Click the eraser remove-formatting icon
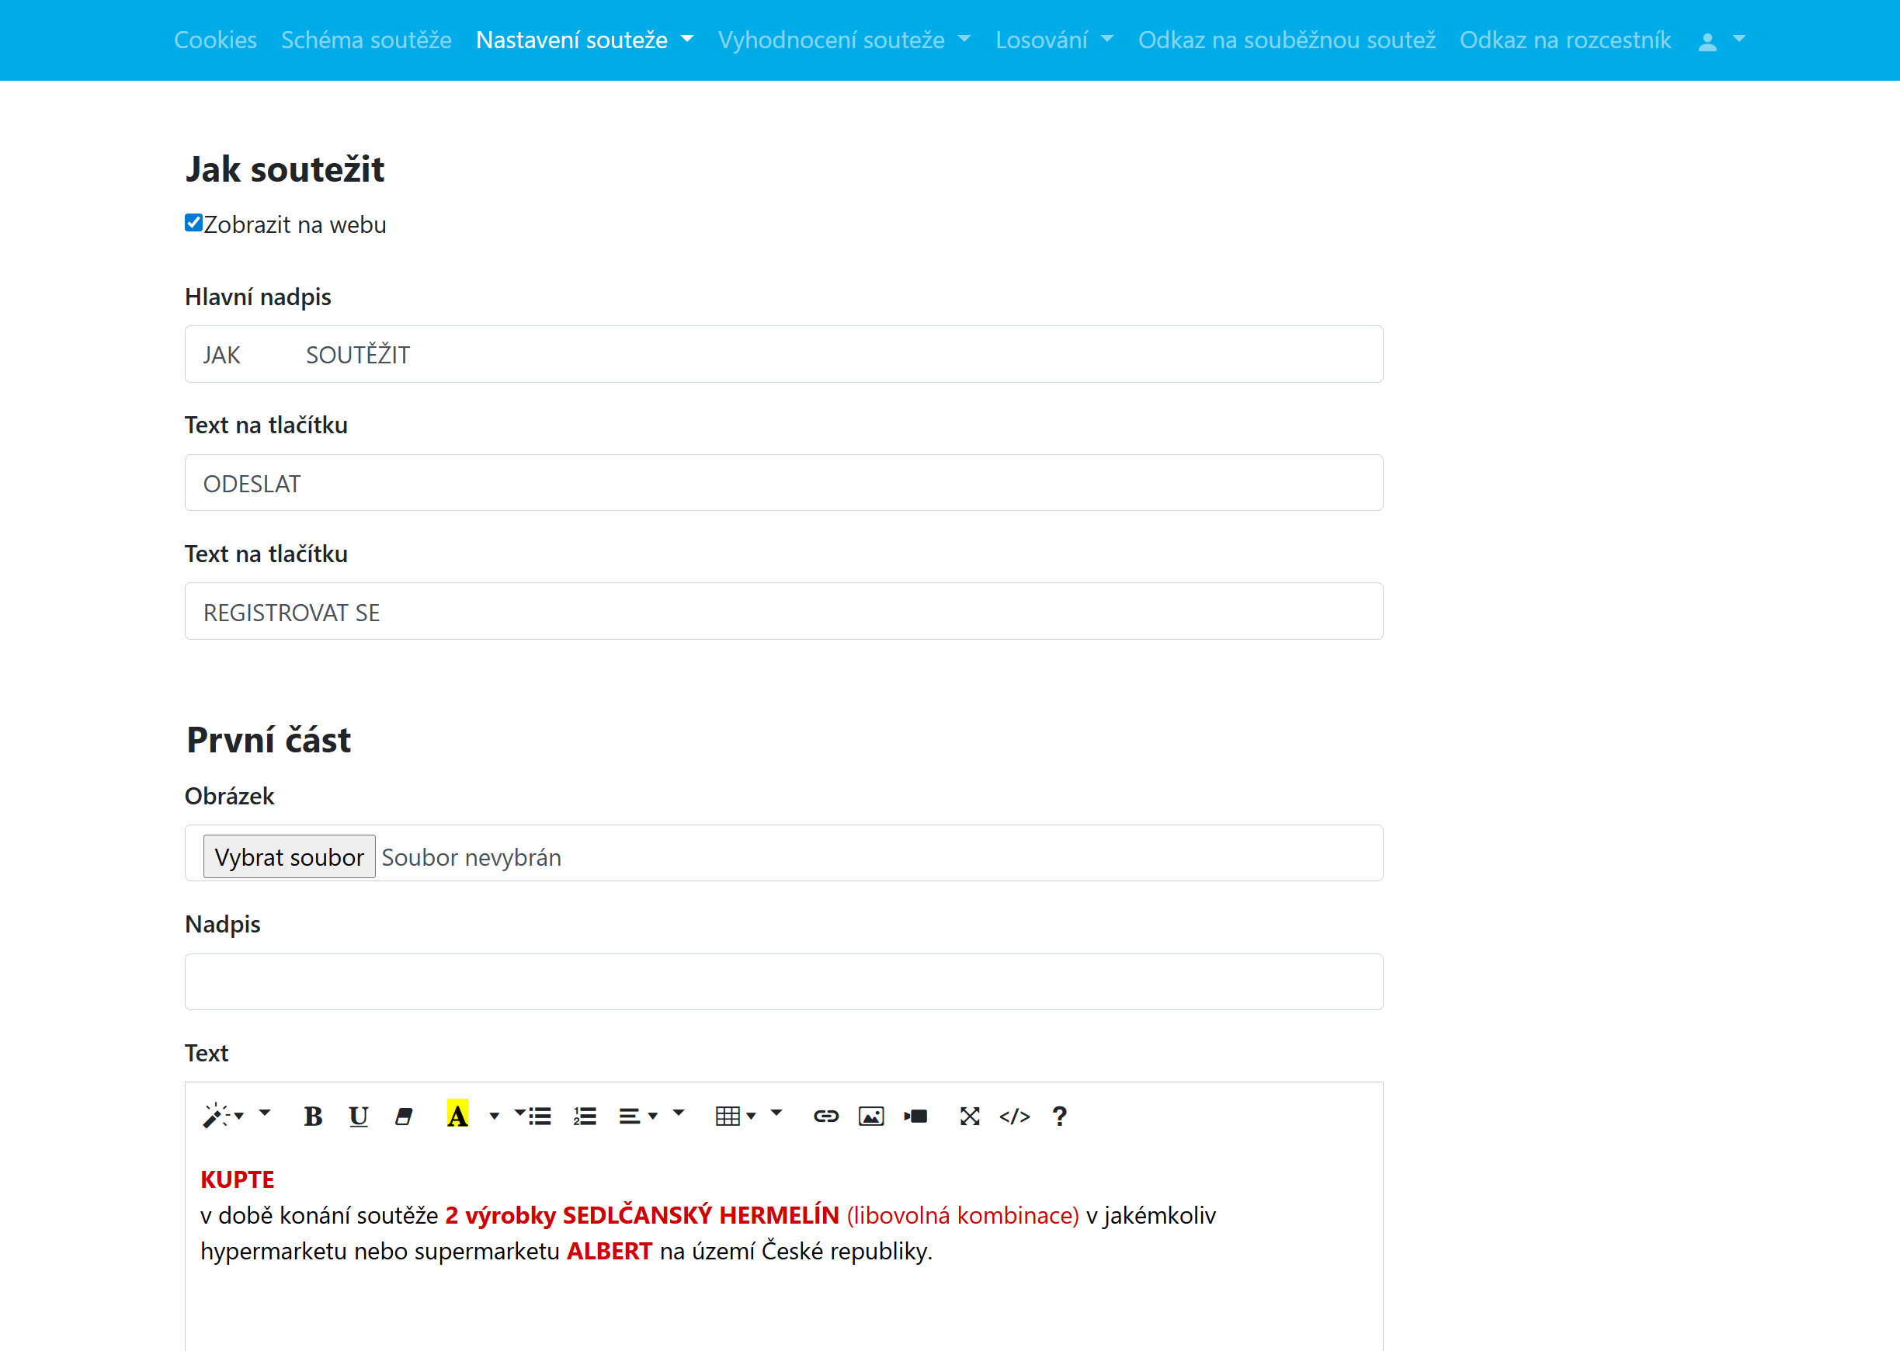 405,1117
